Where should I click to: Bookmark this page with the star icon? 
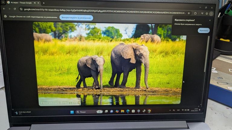tap(189, 13)
